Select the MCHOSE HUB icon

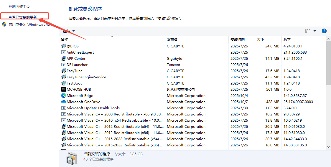[63, 90]
